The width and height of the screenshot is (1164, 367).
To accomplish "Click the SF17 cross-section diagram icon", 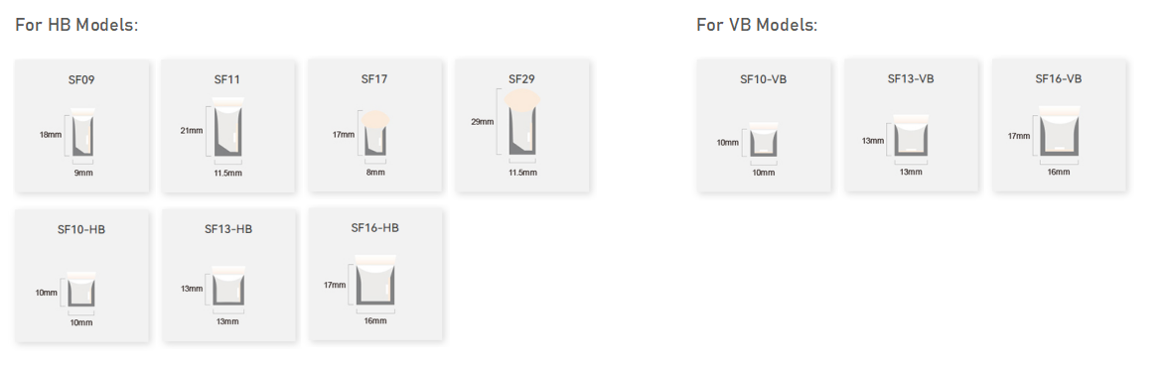I will (374, 132).
